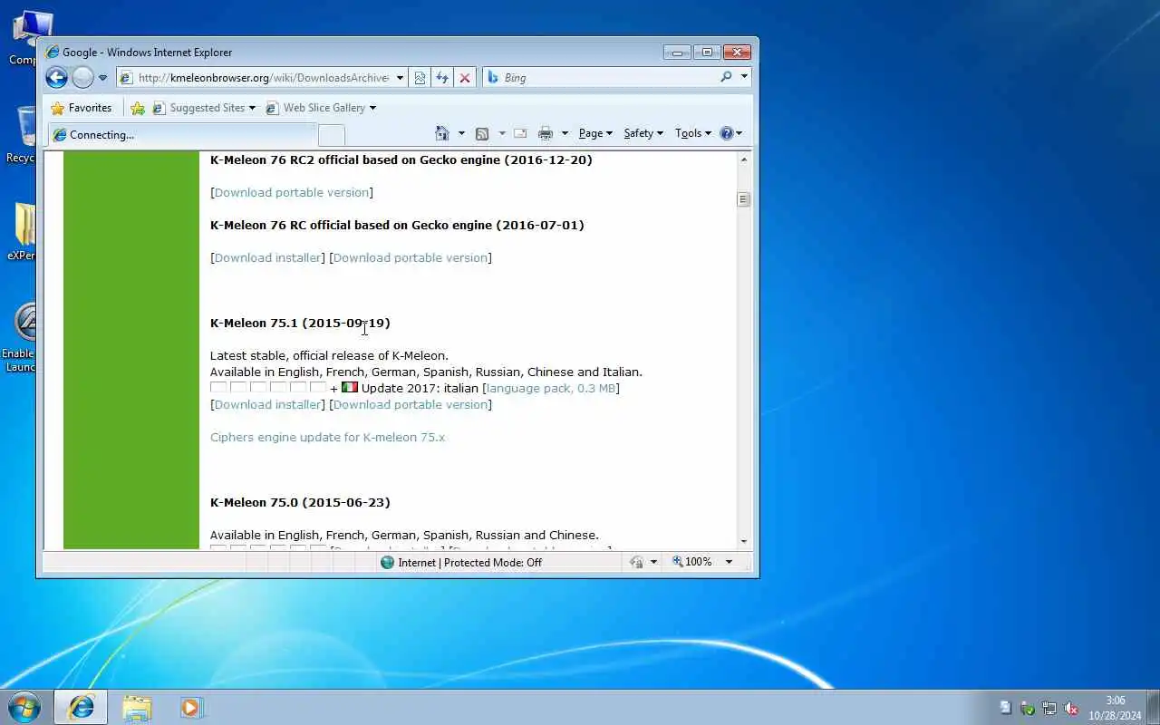Click Download portable version for K-Meleon 75.1
The width and height of the screenshot is (1160, 725).
coord(411,404)
